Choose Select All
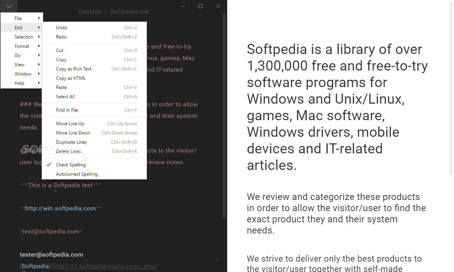The width and height of the screenshot is (454, 272). [x=95, y=97]
